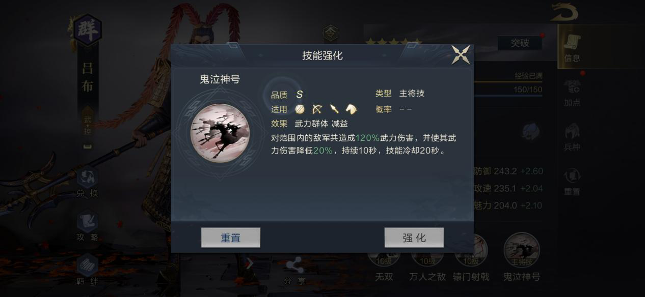Tap the shield troop type icon

point(300,109)
